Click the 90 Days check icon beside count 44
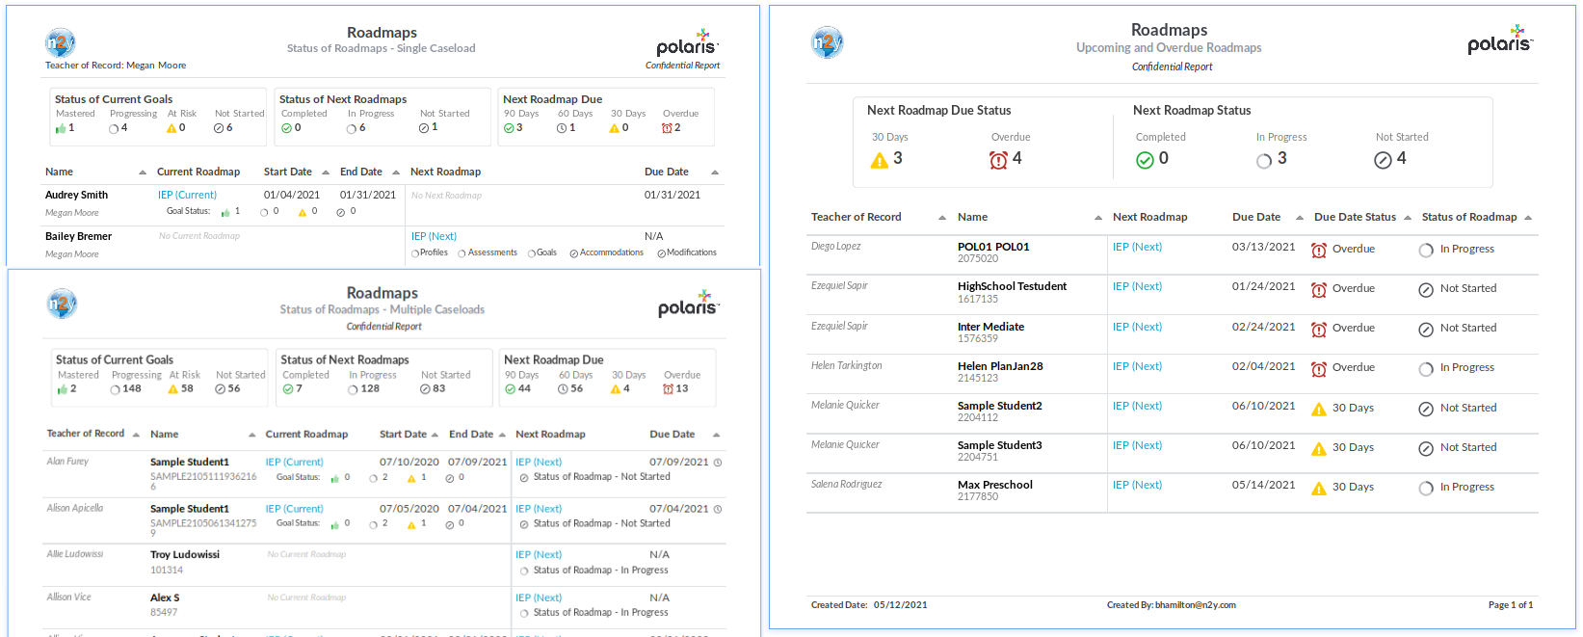1583x637 pixels. (x=510, y=389)
